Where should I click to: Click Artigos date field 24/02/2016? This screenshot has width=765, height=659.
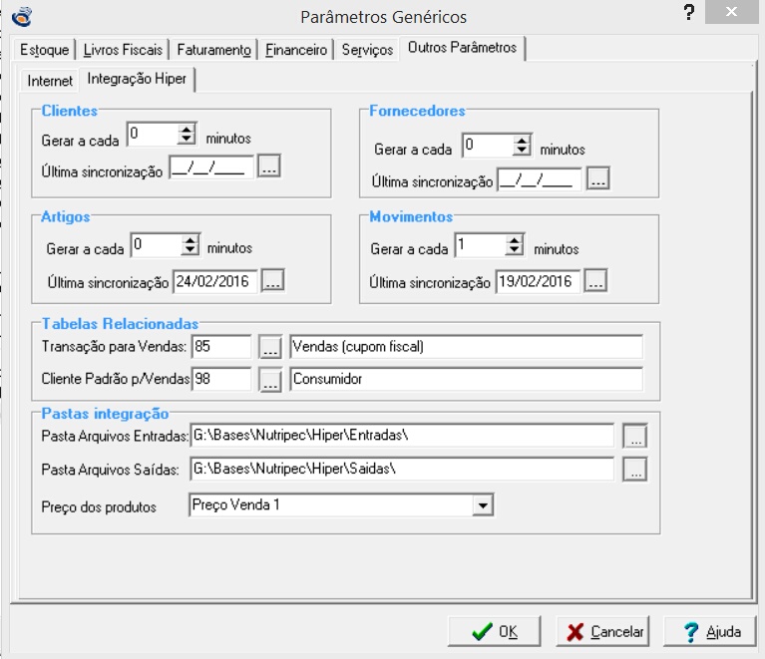(x=215, y=281)
